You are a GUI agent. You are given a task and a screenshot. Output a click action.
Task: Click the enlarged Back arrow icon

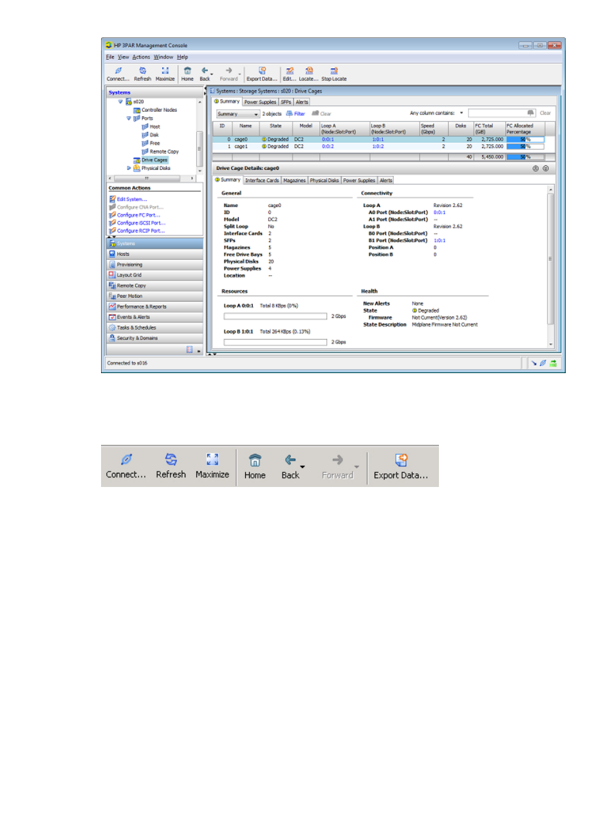coord(290,460)
